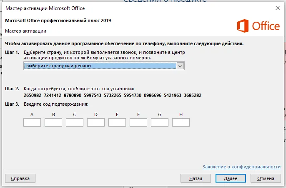
Task: Click installation code group 5732265
Action: coord(113,95)
